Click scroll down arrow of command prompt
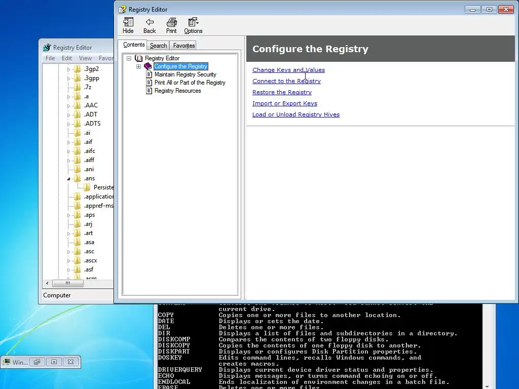The image size is (519, 389). pos(487,386)
